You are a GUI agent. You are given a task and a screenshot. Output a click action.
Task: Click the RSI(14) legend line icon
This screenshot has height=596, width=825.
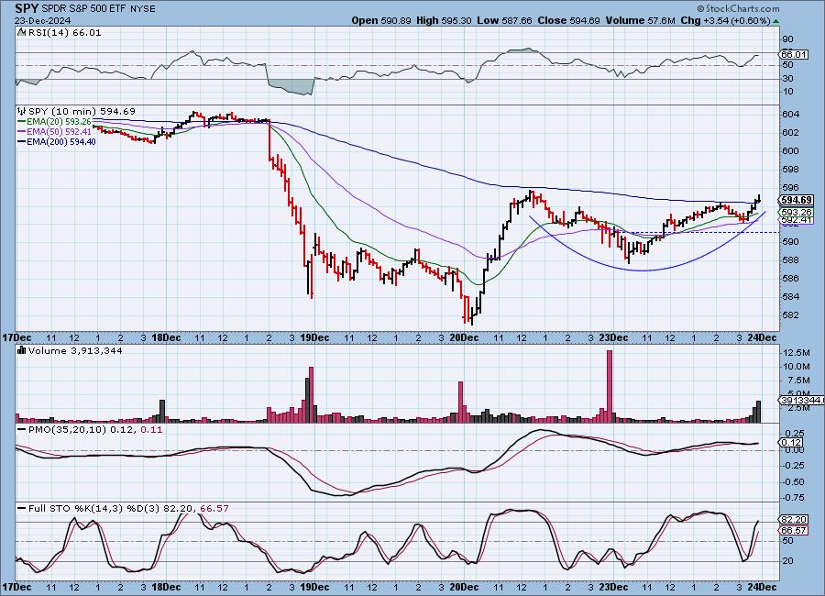point(22,32)
